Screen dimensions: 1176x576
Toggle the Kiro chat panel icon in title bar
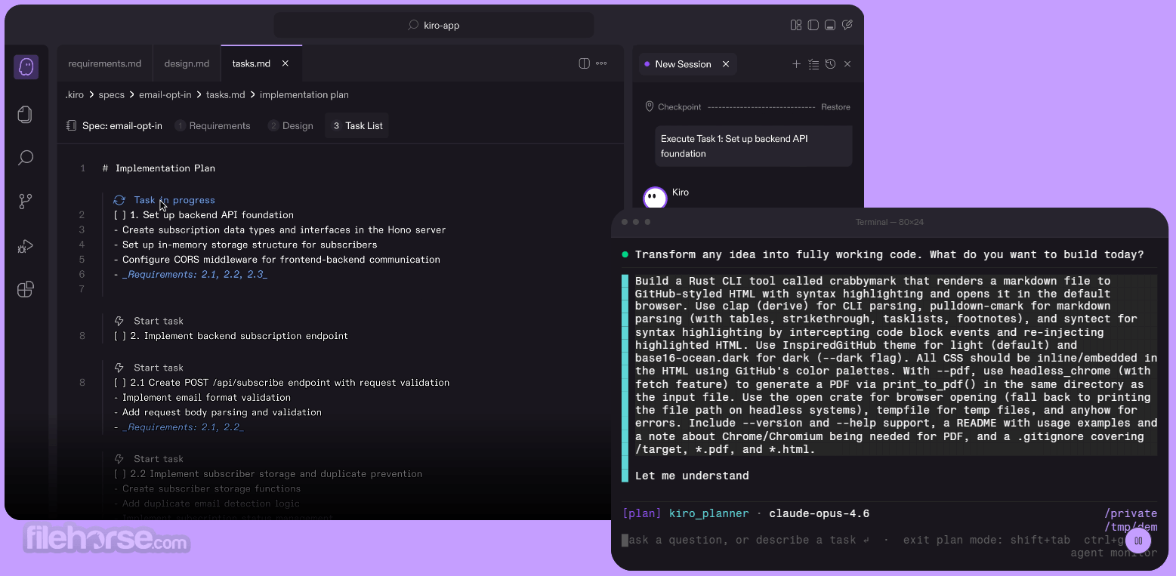847,25
